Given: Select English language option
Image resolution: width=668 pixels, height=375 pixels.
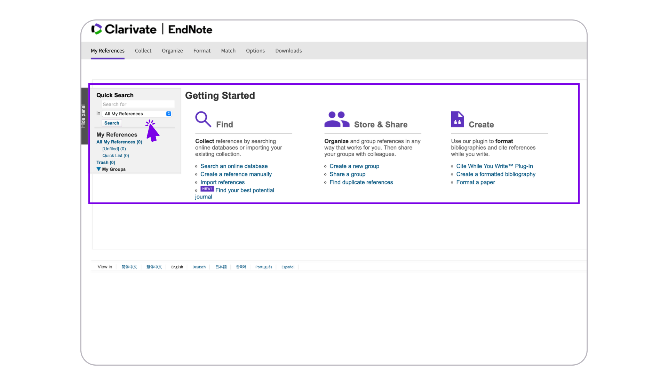Looking at the screenshot, I should 177,267.
